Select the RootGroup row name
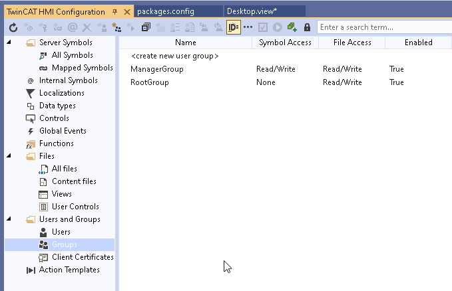 pos(150,82)
